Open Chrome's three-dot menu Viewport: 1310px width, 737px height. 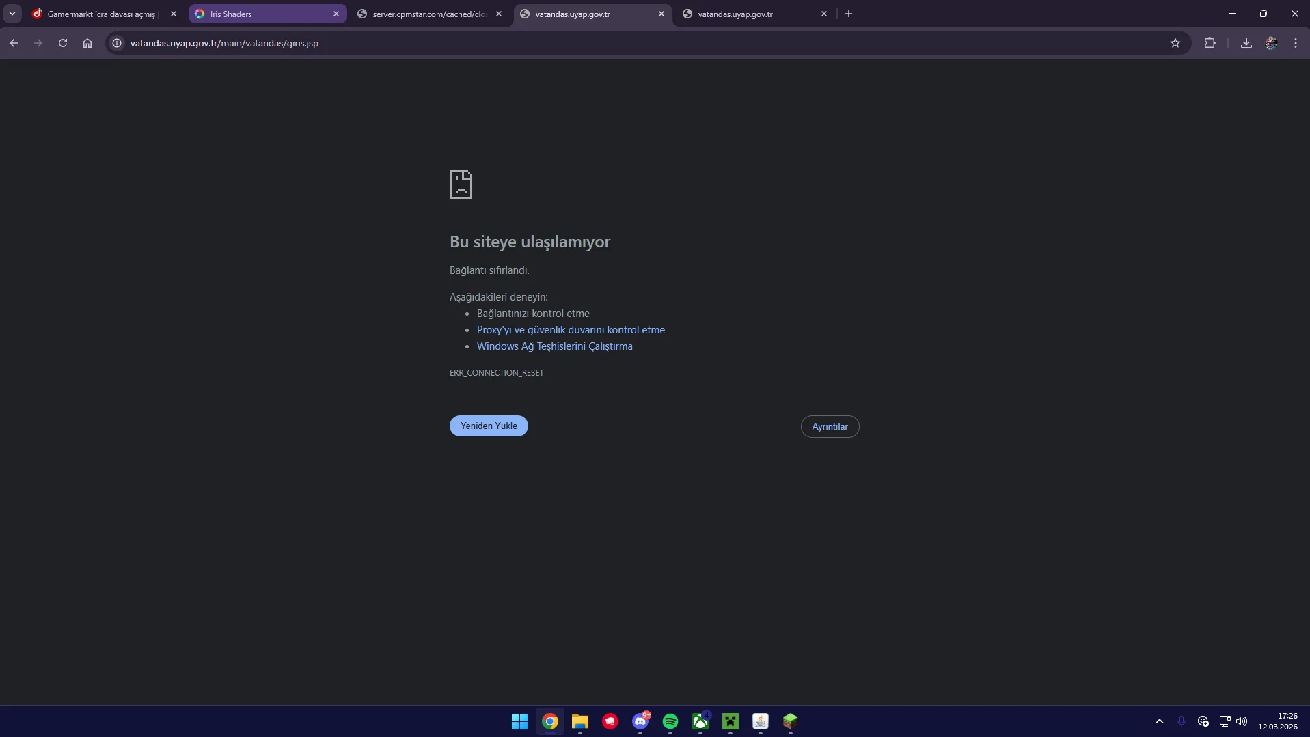[x=1295, y=43]
